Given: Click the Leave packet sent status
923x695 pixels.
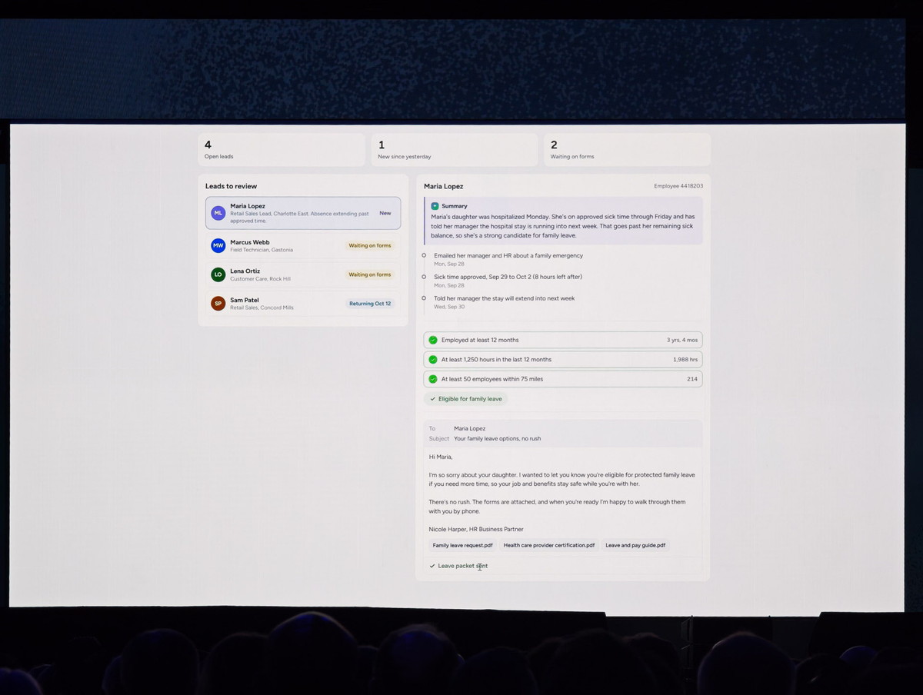Looking at the screenshot, I should click(458, 566).
